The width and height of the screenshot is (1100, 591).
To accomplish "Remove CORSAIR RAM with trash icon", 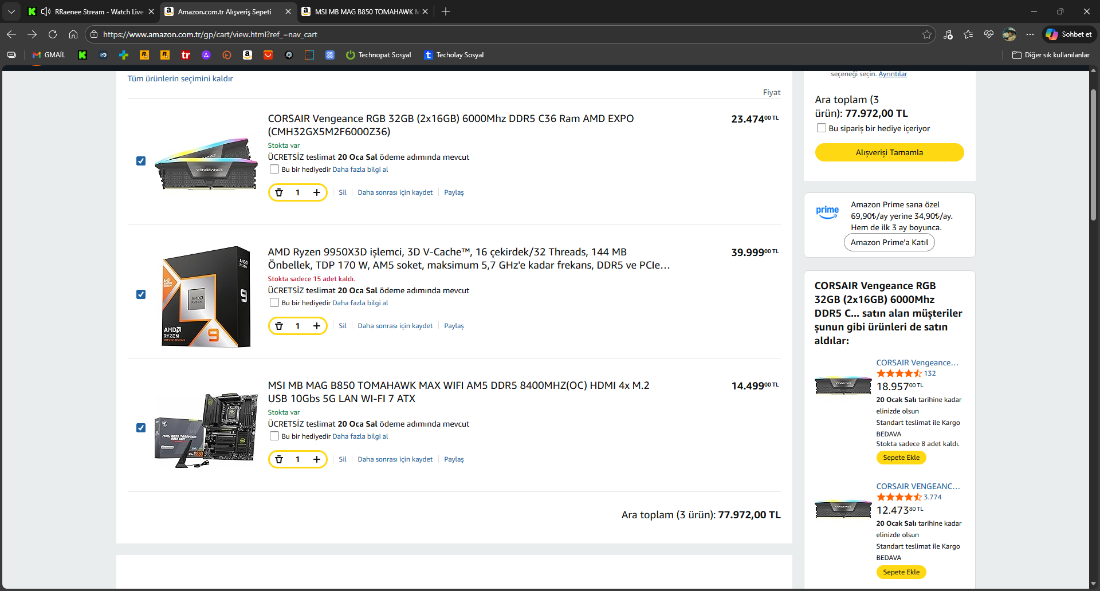I will tap(279, 192).
